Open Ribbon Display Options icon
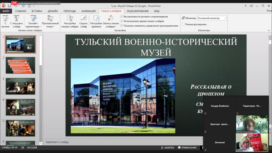272x153 pixels. pyautogui.click(x=252, y=6)
